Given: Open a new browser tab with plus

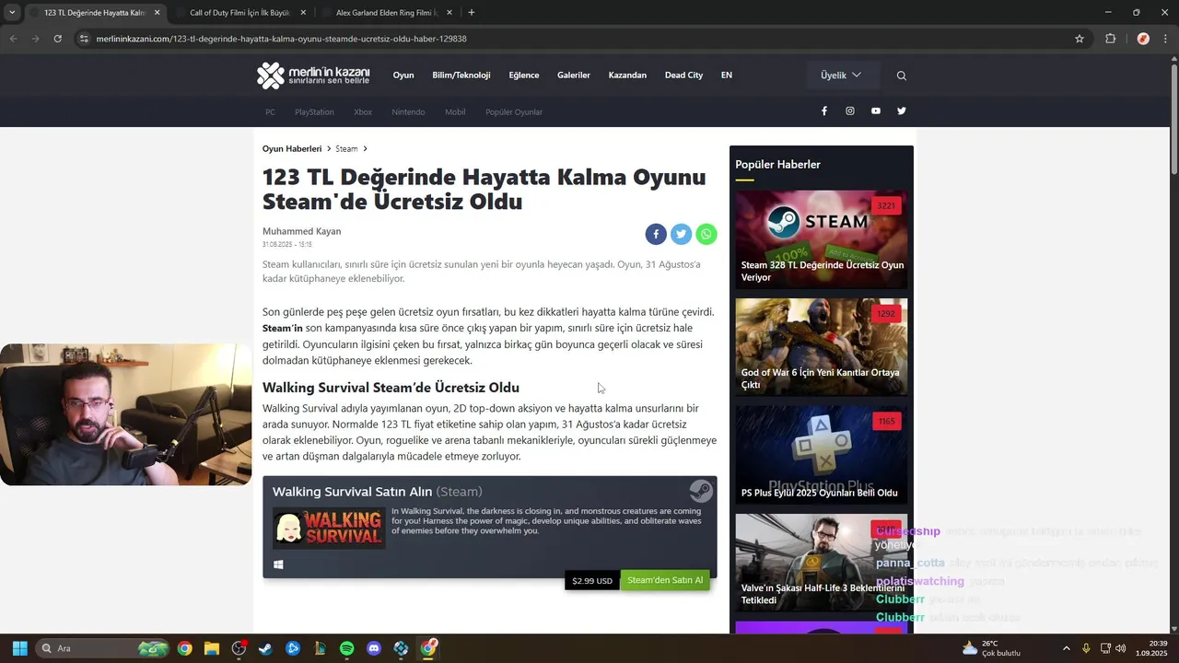Looking at the screenshot, I should click(472, 13).
